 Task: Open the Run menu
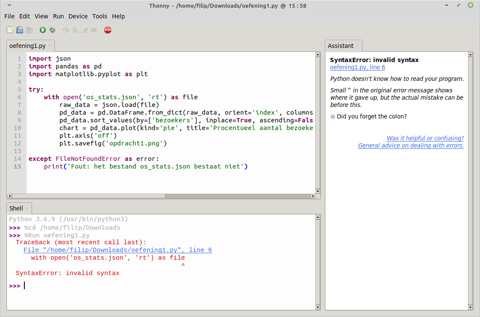tap(58, 16)
